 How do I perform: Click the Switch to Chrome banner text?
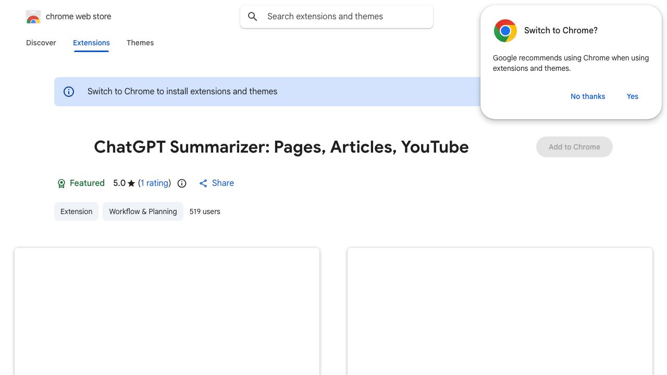tap(182, 92)
